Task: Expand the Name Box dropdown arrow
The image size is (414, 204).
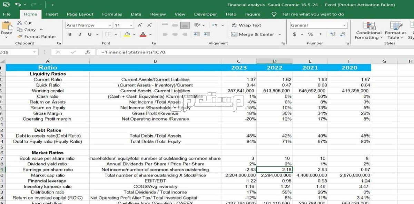Action: [34, 52]
